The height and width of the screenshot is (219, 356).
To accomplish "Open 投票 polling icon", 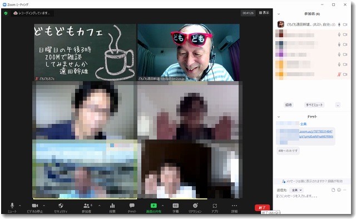I will coord(112,206).
